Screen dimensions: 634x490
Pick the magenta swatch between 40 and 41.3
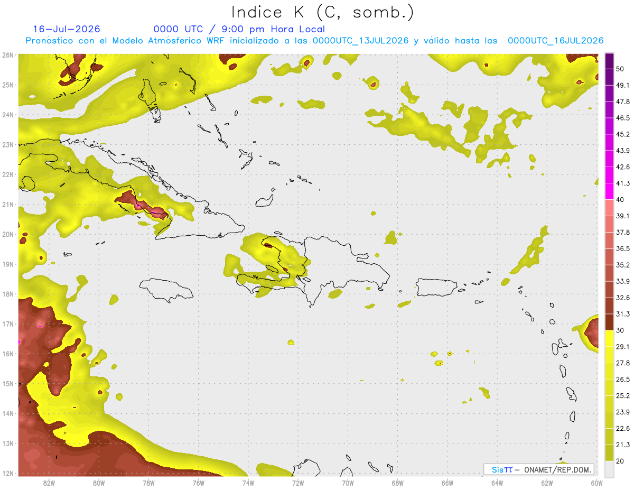point(609,191)
